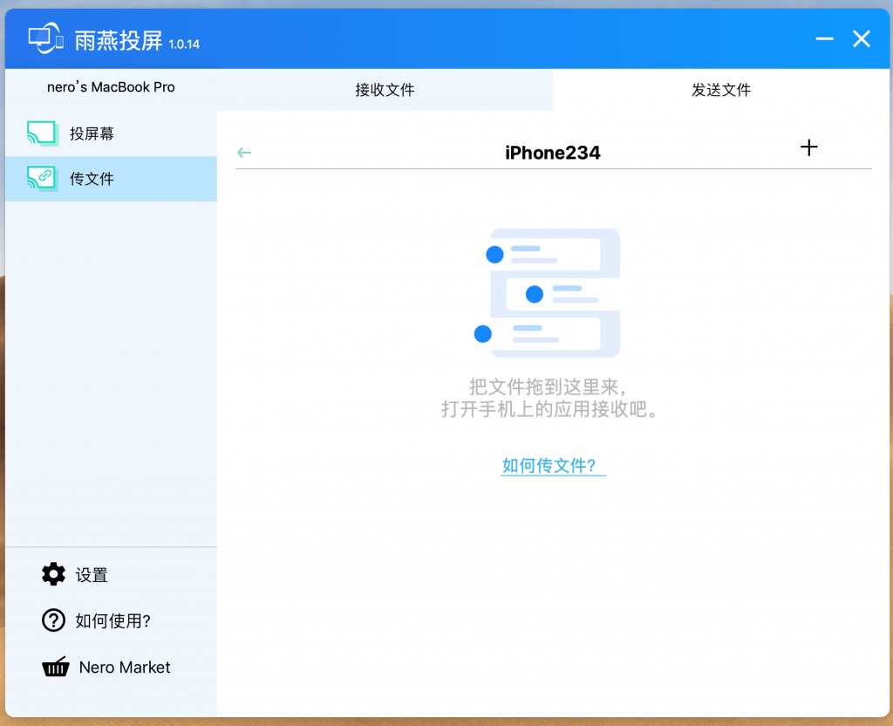Click the plus icon to add files

809,147
